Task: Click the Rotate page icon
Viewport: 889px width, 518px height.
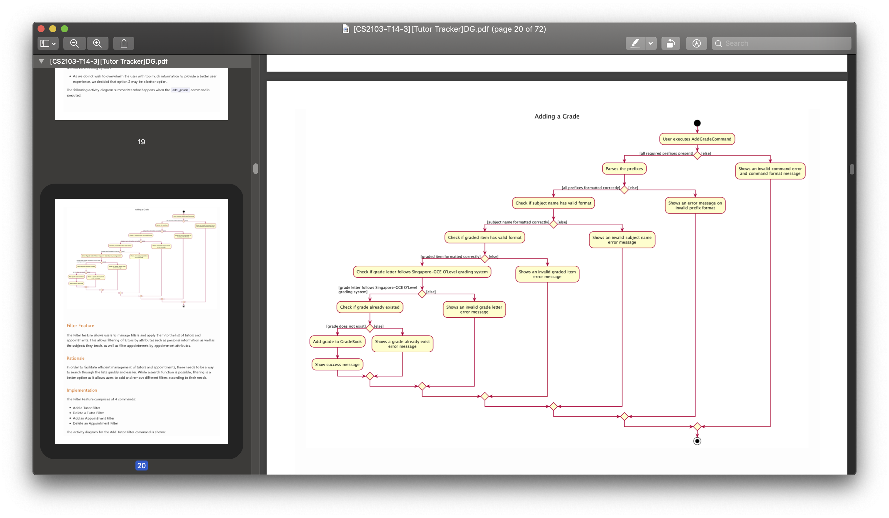Action: 670,43
